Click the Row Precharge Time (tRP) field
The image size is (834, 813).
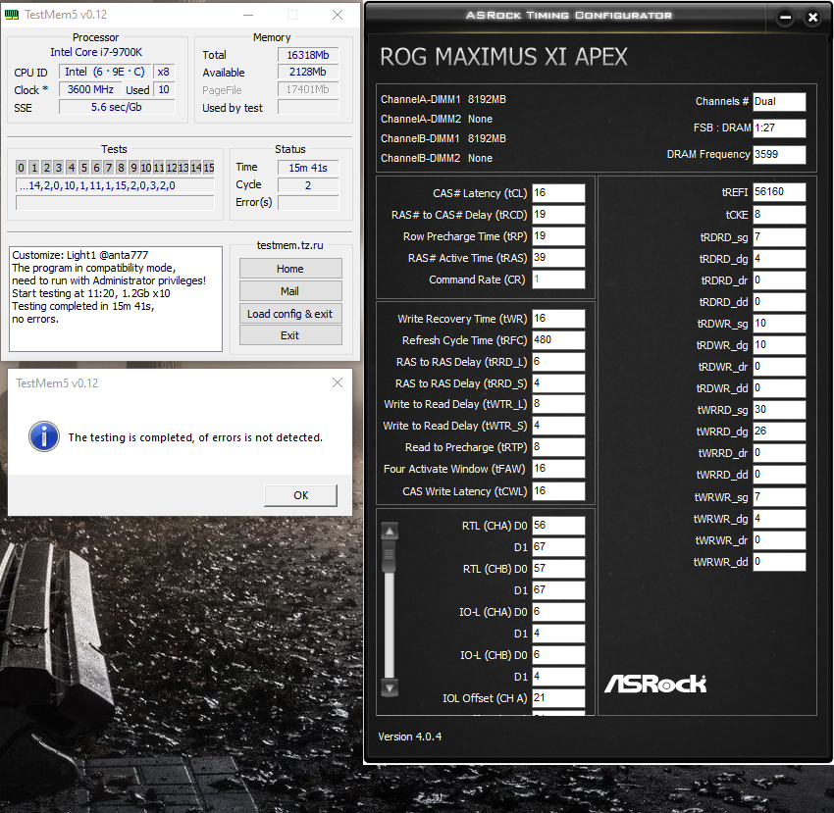coord(558,235)
